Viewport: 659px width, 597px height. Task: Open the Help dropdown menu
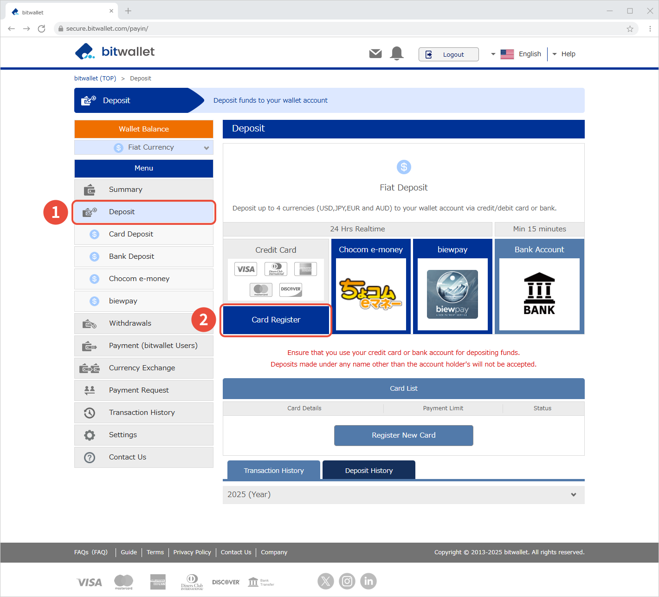click(564, 54)
